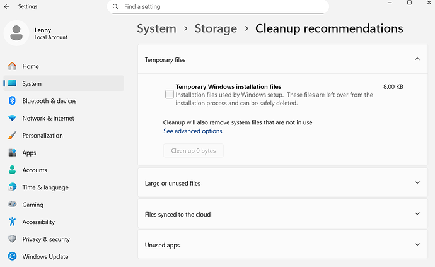This screenshot has width=435, height=267.
Task: Click the Apps icon in sidebar
Action: (x=12, y=153)
